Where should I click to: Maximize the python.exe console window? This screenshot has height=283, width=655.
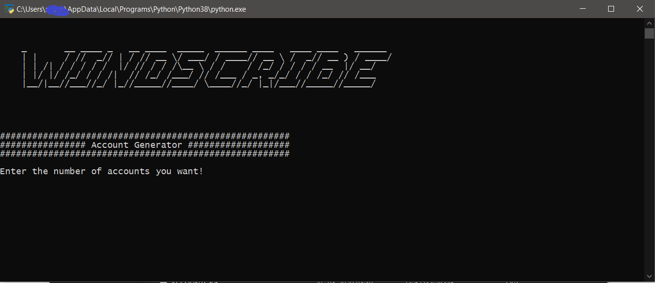(x=611, y=9)
